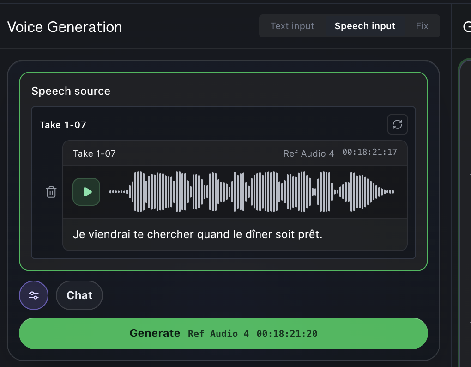Delete the Take 1-07 clip with trash icon
This screenshot has width=471, height=367.
pos(51,192)
